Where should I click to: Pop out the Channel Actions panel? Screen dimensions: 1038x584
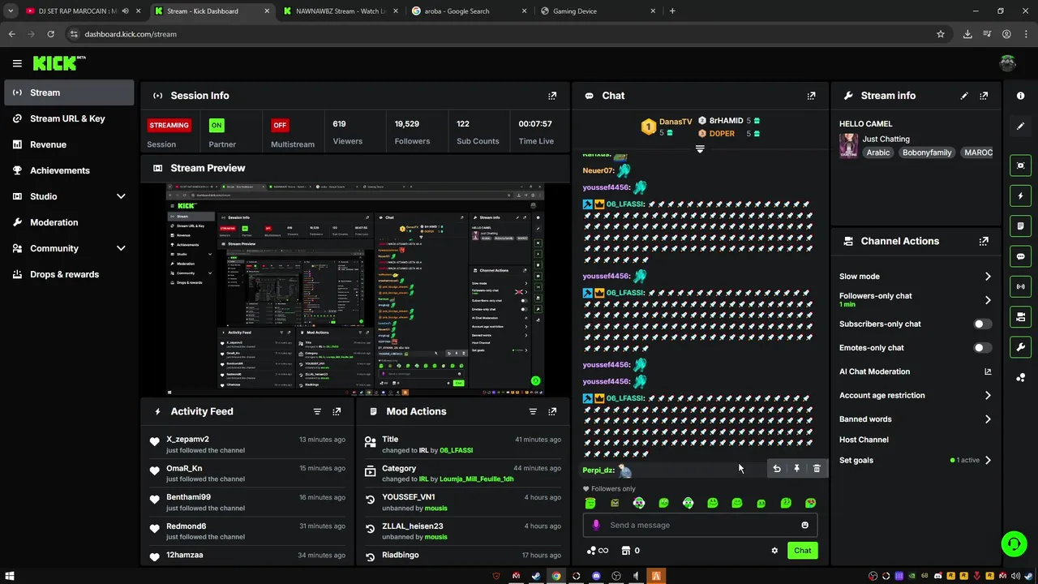pyautogui.click(x=984, y=241)
